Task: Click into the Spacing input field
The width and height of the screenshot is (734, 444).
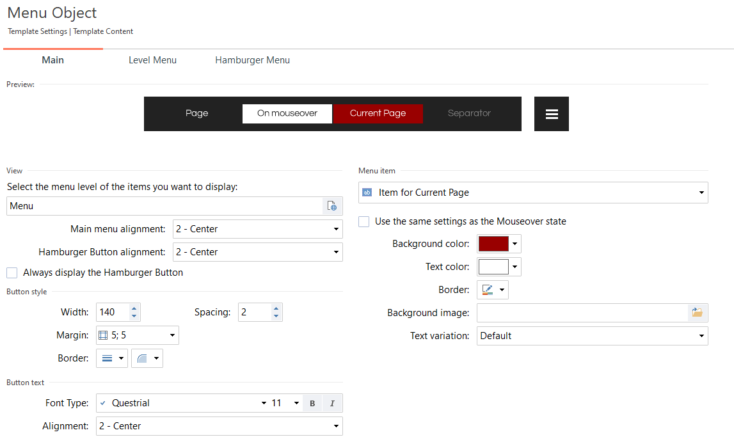Action: [x=254, y=313]
